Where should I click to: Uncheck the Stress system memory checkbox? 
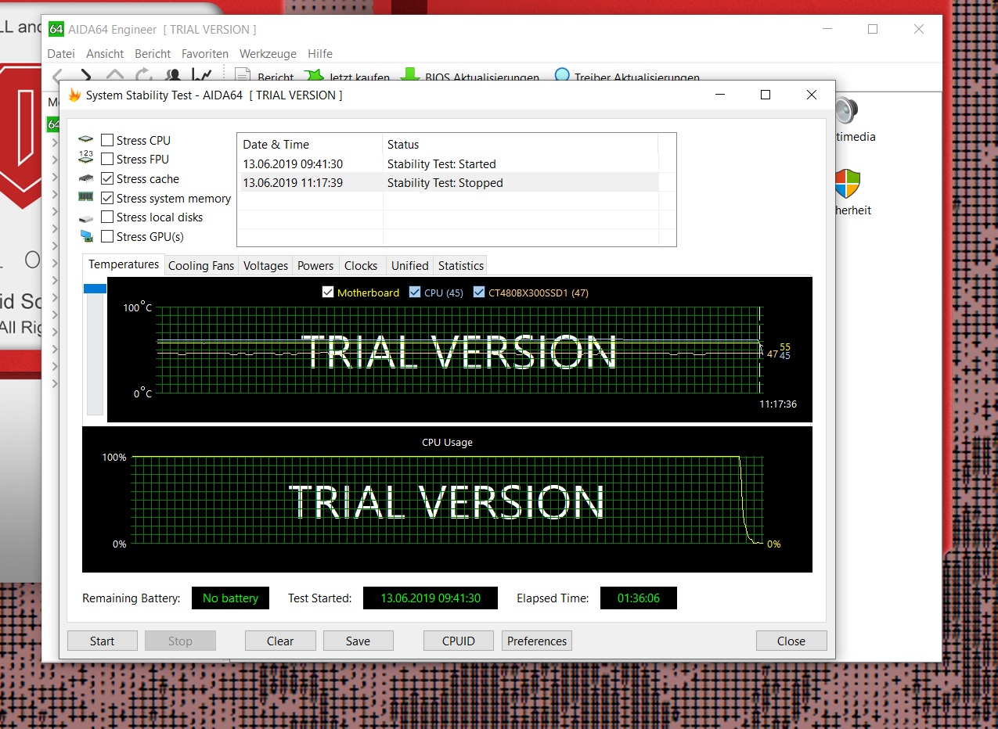pyautogui.click(x=107, y=199)
